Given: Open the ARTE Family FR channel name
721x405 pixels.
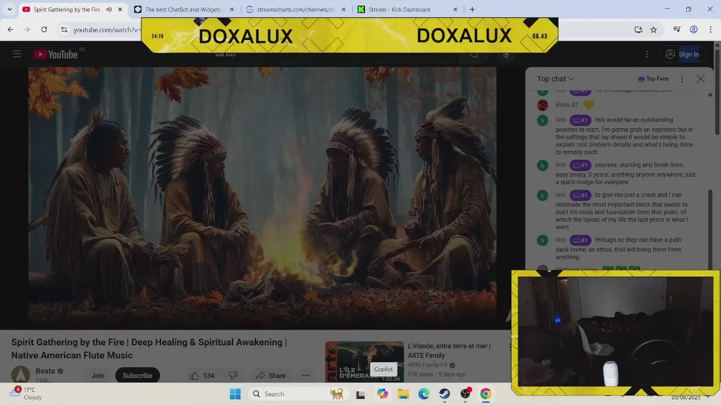Looking at the screenshot, I should coord(428,365).
